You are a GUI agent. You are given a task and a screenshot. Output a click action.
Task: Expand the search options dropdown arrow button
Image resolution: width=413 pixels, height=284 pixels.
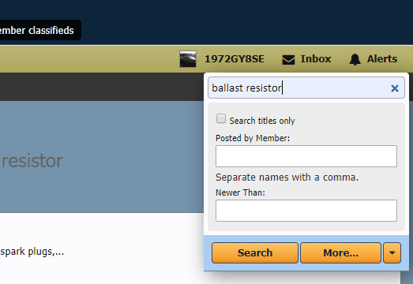click(x=392, y=253)
